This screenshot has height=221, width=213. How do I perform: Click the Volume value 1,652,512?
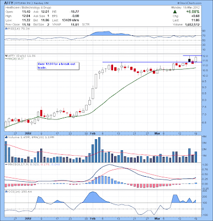[x=191, y=24]
